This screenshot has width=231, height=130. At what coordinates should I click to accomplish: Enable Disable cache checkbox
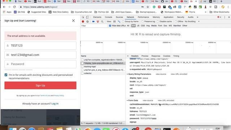pos(158,22)
